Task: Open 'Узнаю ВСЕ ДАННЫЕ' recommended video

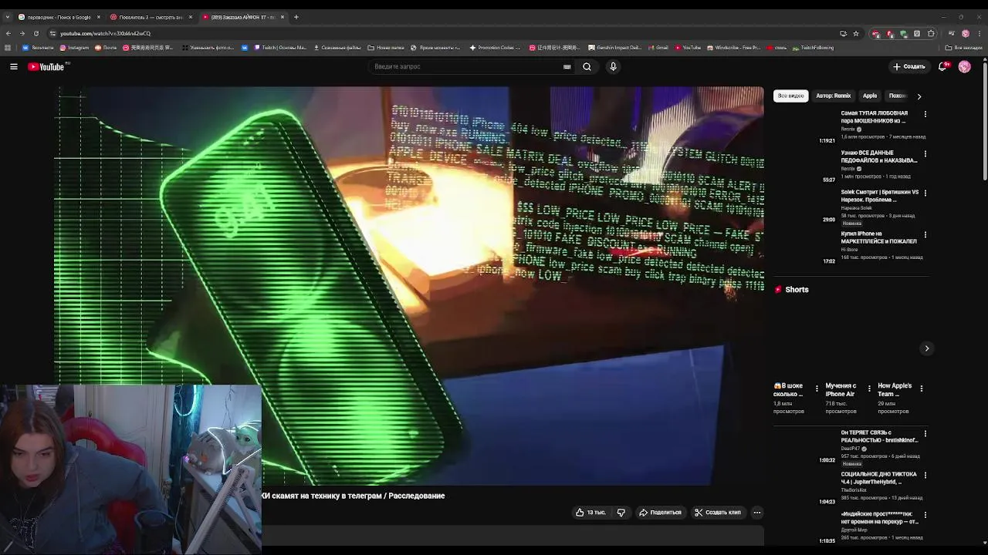Action: tap(879, 156)
